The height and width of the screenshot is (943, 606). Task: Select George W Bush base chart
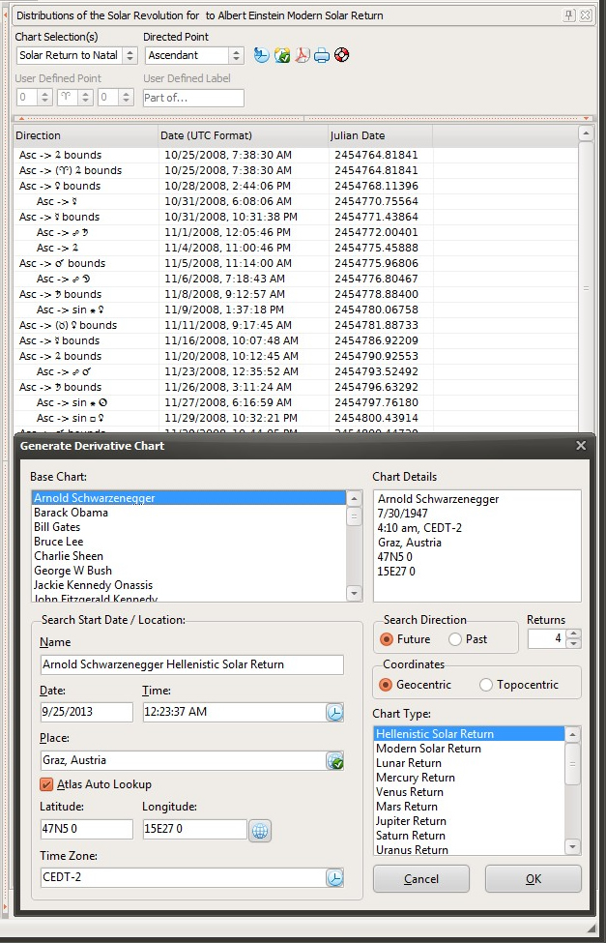coord(188,570)
